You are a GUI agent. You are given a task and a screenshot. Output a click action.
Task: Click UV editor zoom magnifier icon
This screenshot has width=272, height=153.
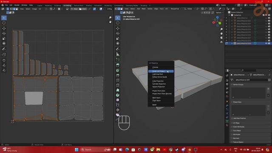[x=110, y=17]
